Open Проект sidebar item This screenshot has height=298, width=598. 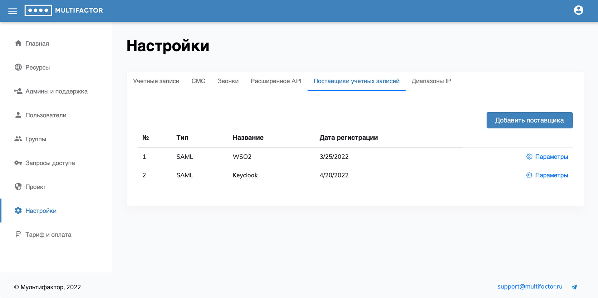[x=36, y=187]
